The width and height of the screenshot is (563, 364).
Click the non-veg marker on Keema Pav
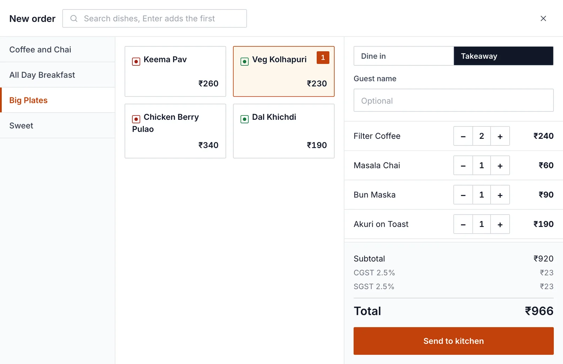(136, 61)
